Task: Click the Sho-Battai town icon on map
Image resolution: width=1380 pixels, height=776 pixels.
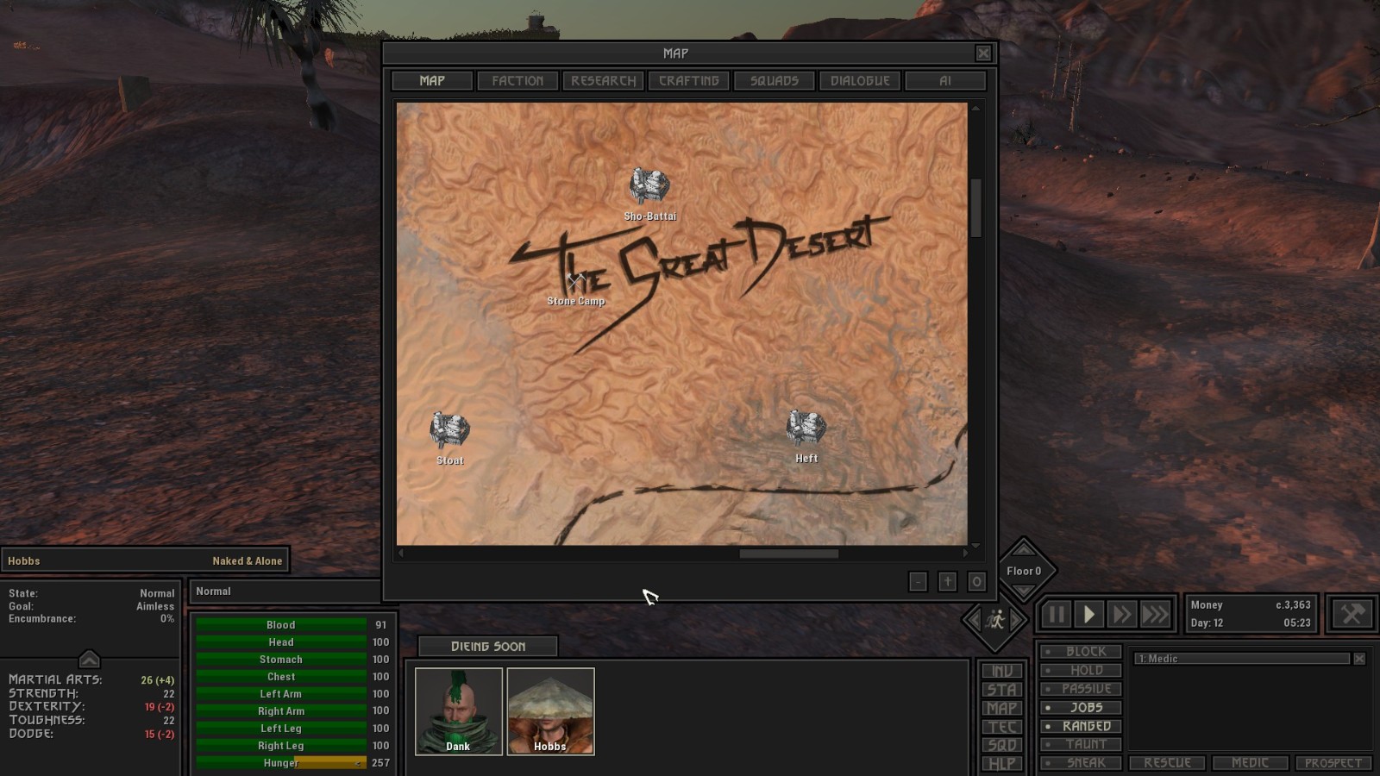Action: (x=649, y=186)
